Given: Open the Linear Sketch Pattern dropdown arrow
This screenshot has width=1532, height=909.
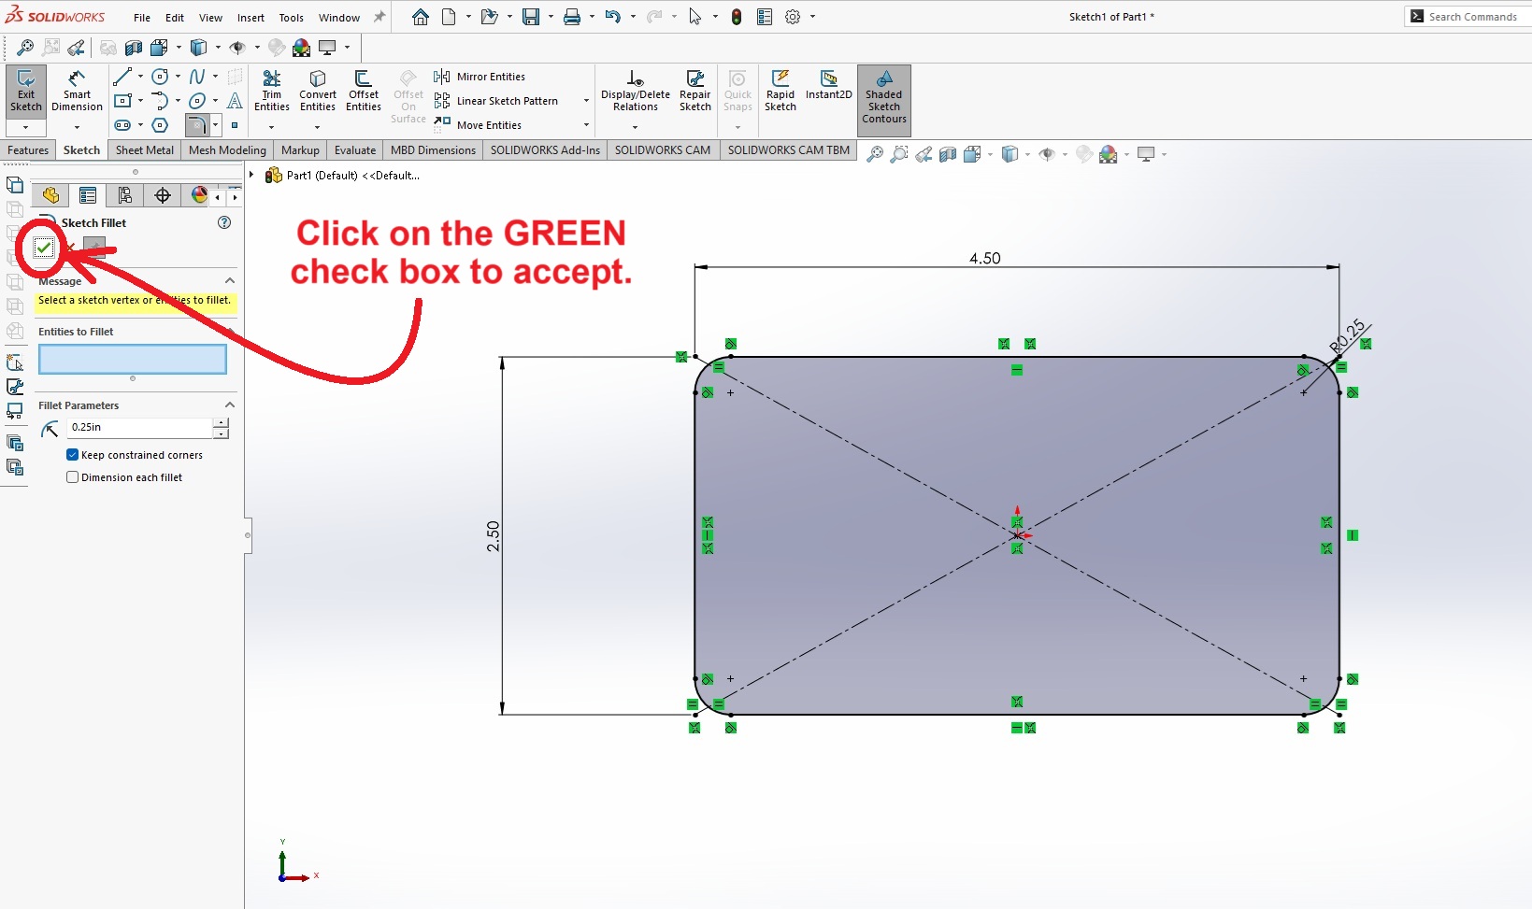Looking at the screenshot, I should pyautogui.click(x=586, y=101).
